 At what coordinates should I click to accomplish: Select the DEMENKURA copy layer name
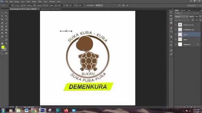pyautogui.click(x=189, y=30)
